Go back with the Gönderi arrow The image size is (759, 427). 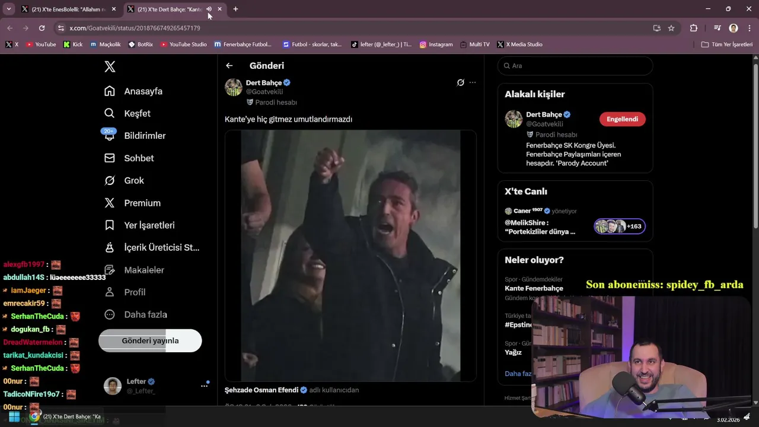(x=229, y=66)
